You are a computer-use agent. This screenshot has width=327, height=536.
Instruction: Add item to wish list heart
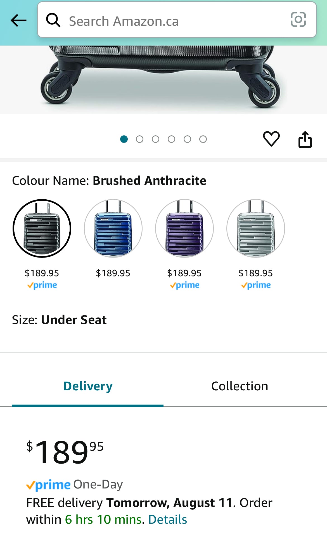[271, 139]
